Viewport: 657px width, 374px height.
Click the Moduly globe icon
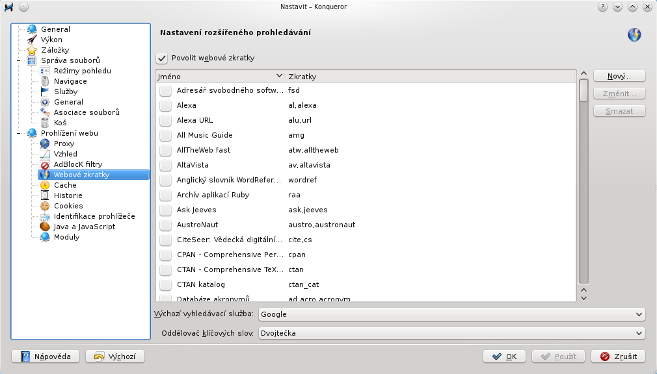point(45,237)
